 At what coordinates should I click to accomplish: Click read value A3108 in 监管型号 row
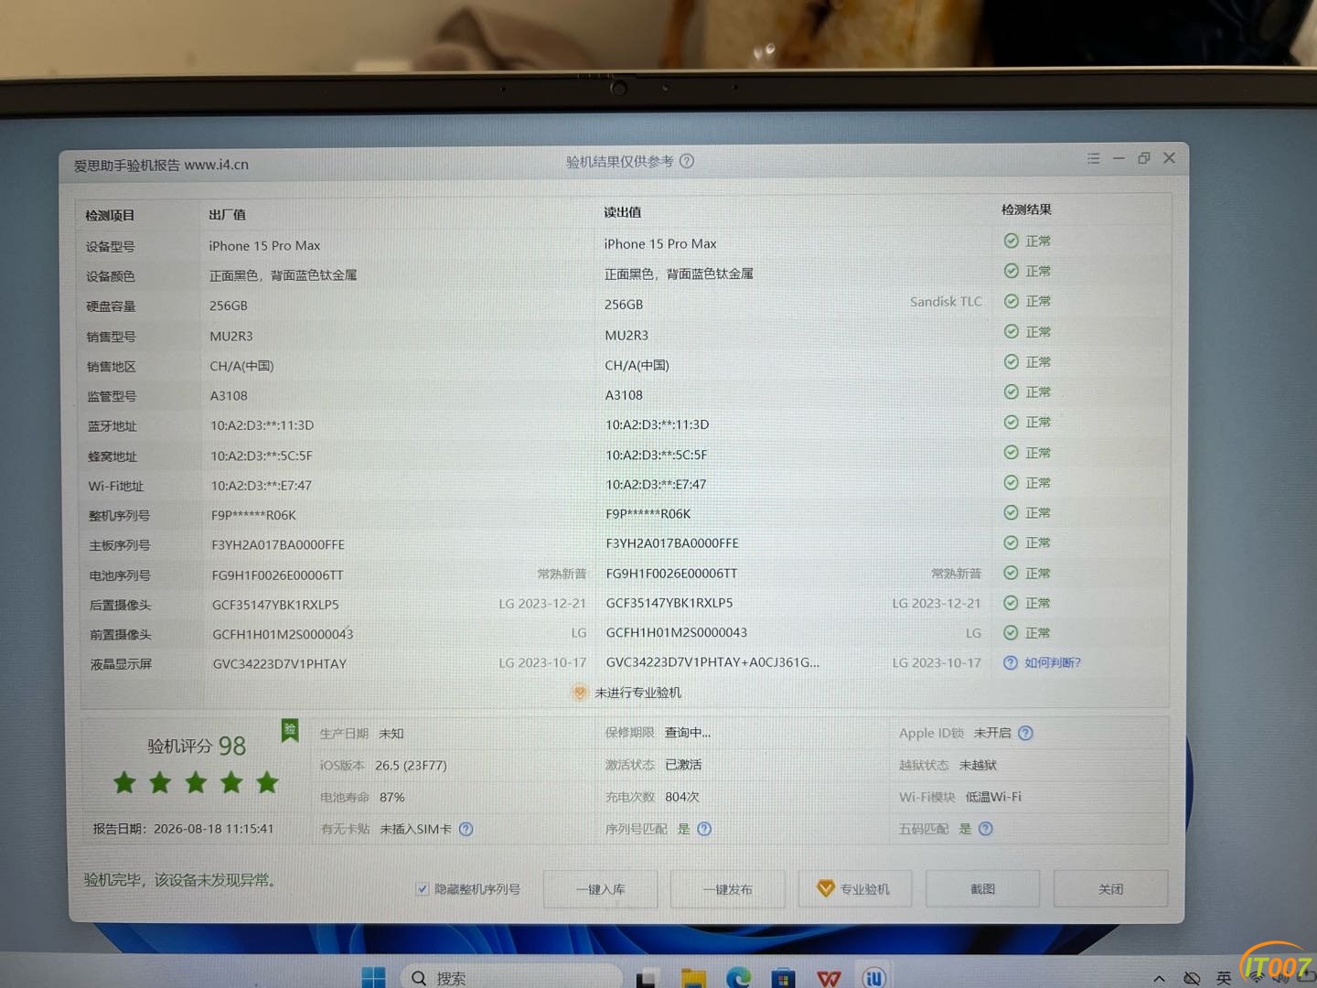pyautogui.click(x=624, y=395)
